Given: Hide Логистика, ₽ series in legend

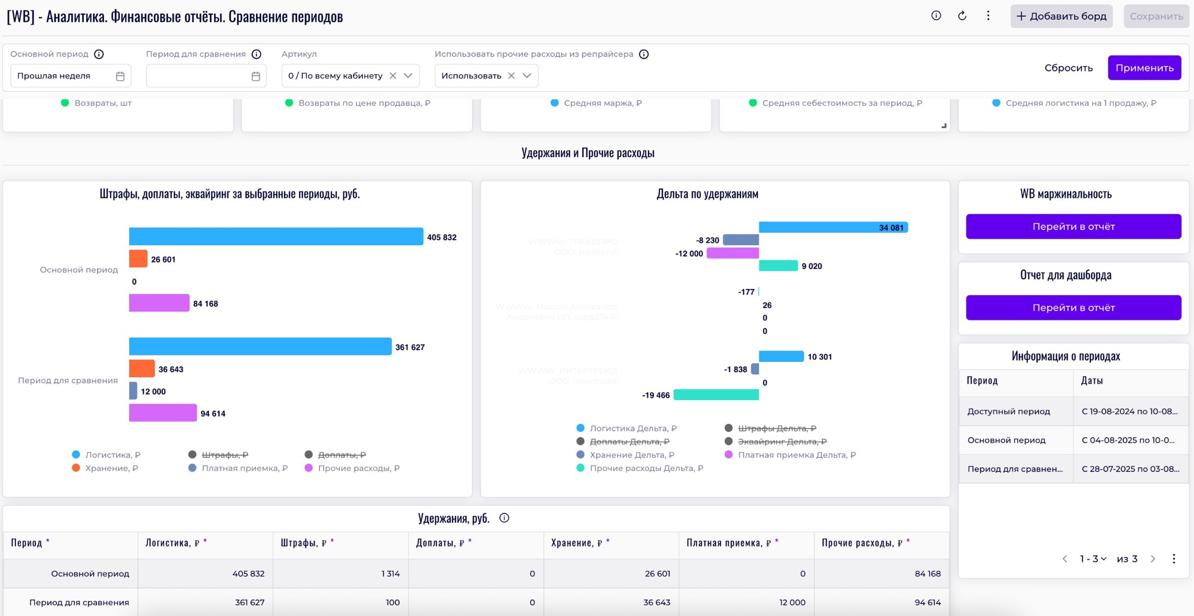Looking at the screenshot, I should [x=112, y=455].
